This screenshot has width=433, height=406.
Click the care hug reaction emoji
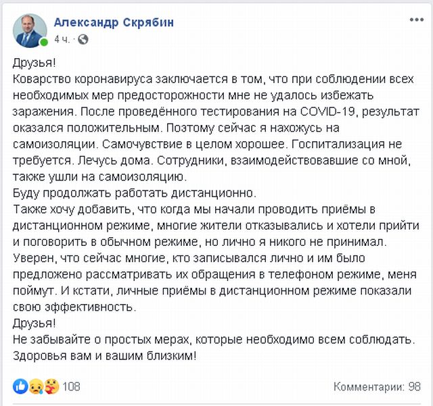pos(49,386)
